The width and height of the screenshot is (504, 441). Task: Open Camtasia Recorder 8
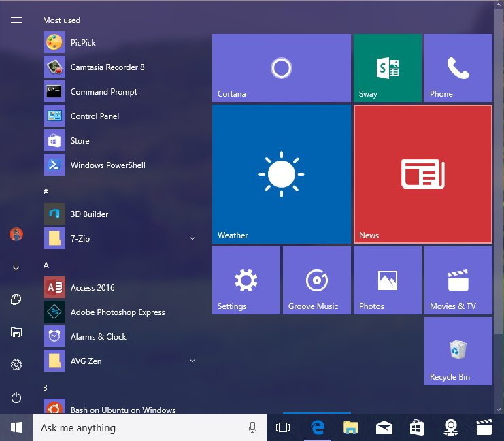[120, 67]
